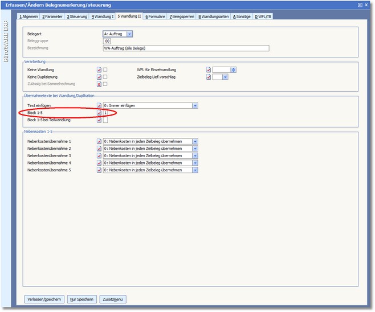Image resolution: width=375 pixels, height=312 pixels.
Task: Toggle the Block 1-5 bei Teilwandlung checkbox
Action: pos(105,120)
